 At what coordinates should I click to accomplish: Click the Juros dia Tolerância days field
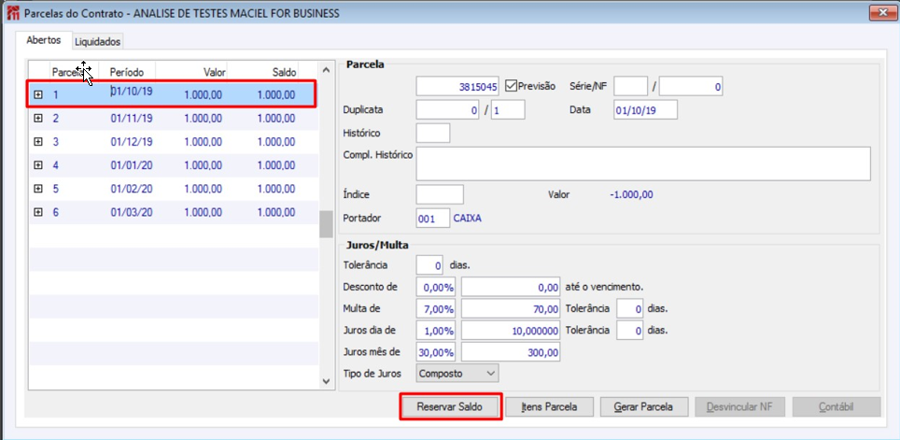click(x=629, y=331)
